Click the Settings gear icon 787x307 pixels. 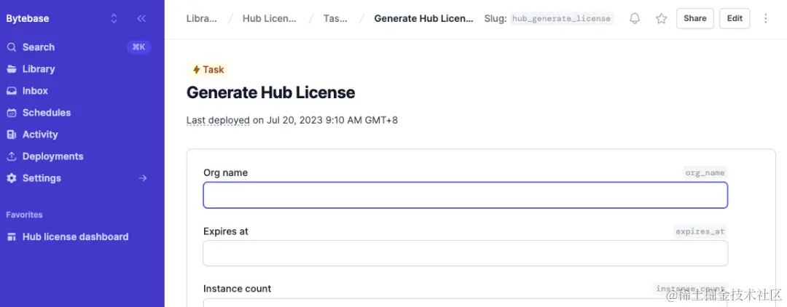(x=12, y=178)
